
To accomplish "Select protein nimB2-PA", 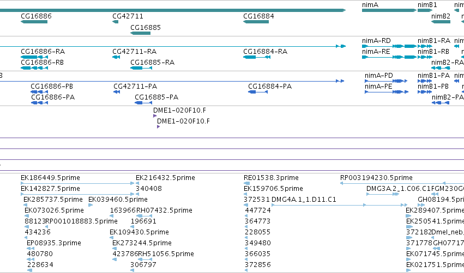I will pos(448,97).
